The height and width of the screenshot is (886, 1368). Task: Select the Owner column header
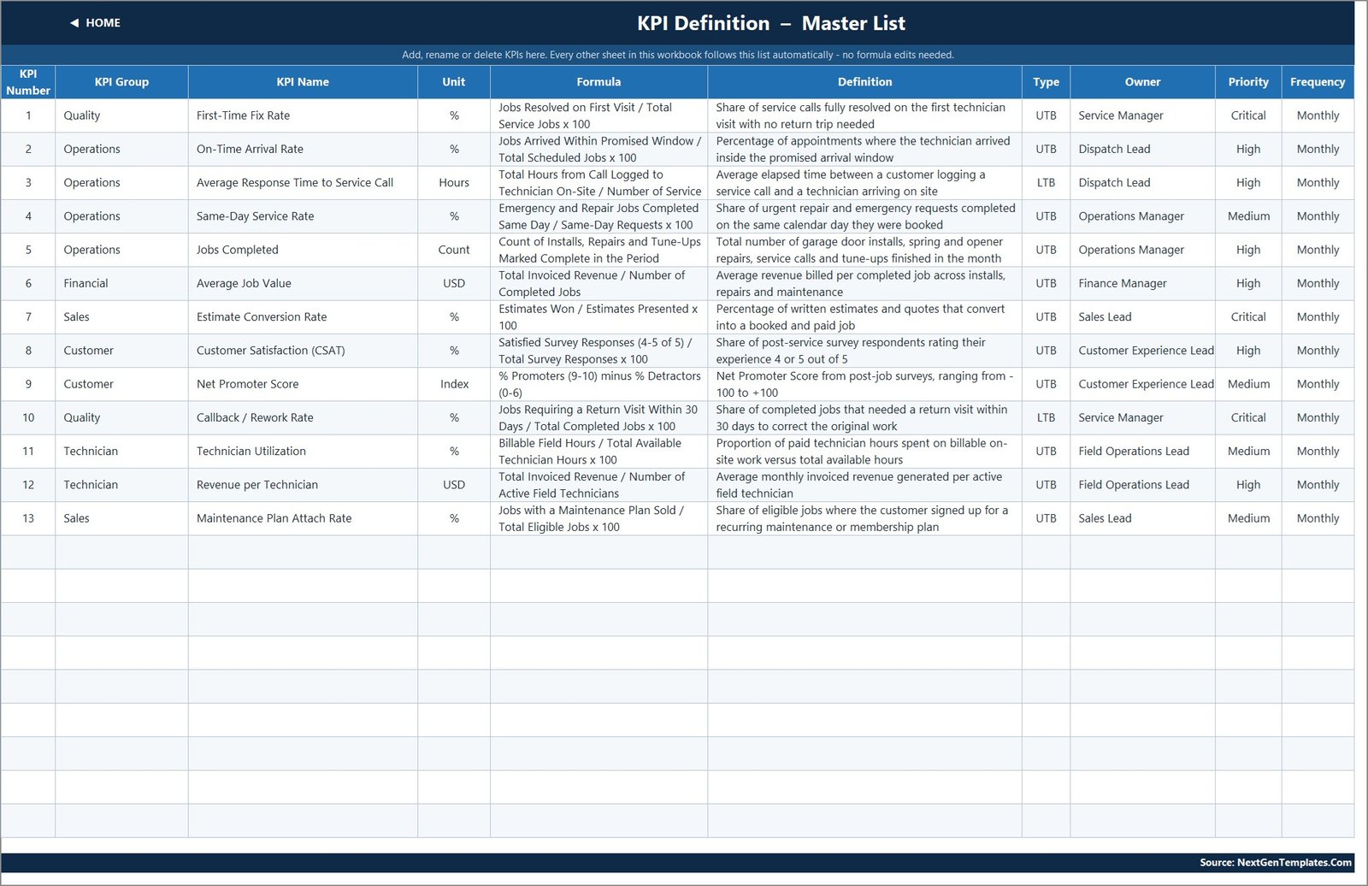[1142, 82]
